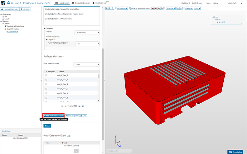Click the SimScale logo icon
Viewport: 247px width, 154px height.
coord(3,3)
